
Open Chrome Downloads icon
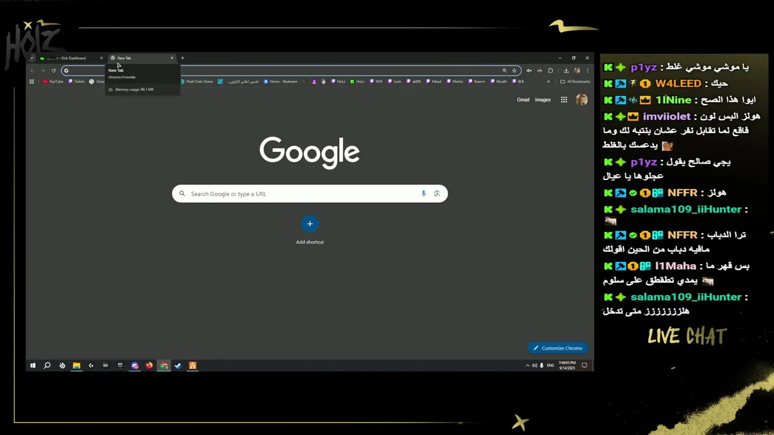(x=566, y=71)
